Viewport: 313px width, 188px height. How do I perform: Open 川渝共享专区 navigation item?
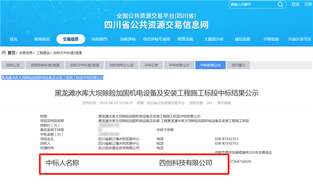click(x=299, y=39)
